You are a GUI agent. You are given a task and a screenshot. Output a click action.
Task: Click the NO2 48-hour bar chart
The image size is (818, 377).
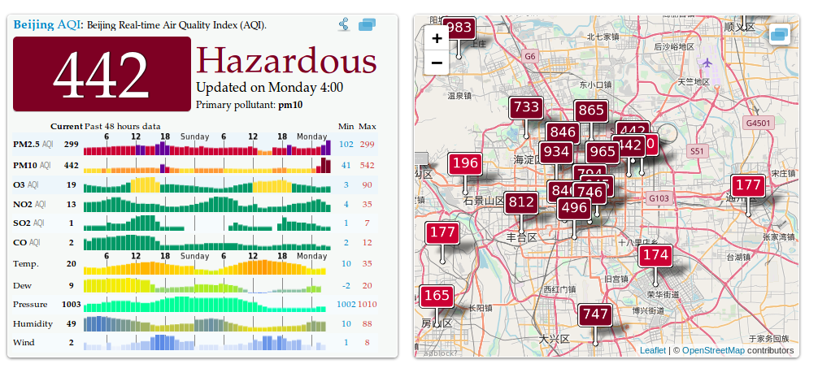tap(207, 205)
